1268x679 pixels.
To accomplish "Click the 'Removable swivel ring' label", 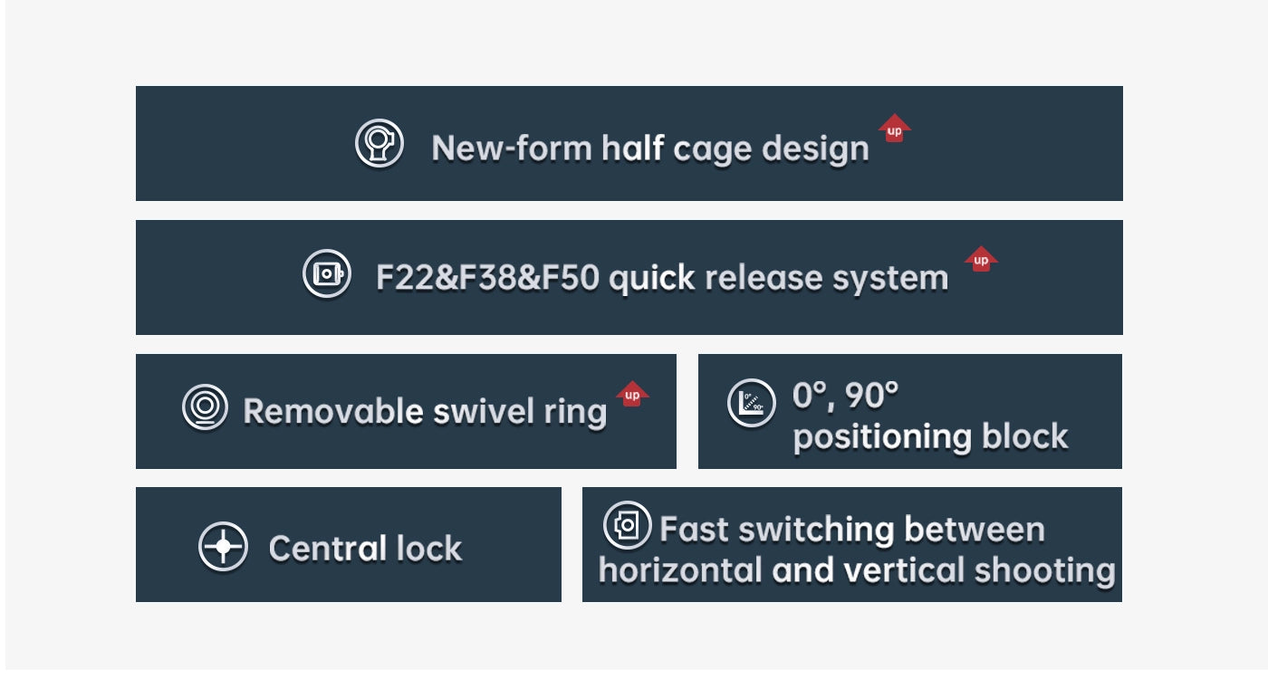I will click(x=425, y=412).
